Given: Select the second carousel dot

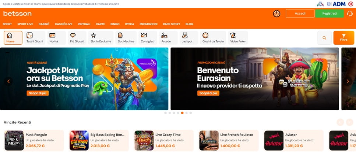Looking at the screenshot, I should (170, 113).
